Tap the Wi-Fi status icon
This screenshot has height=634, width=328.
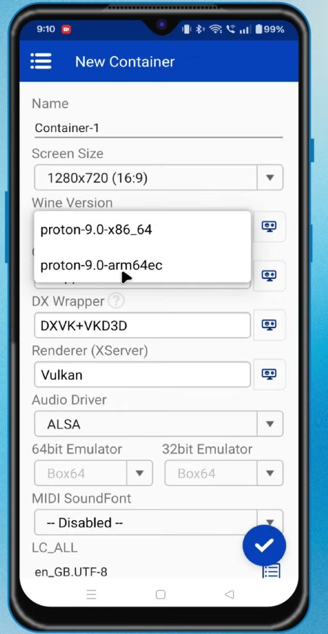[x=216, y=29]
